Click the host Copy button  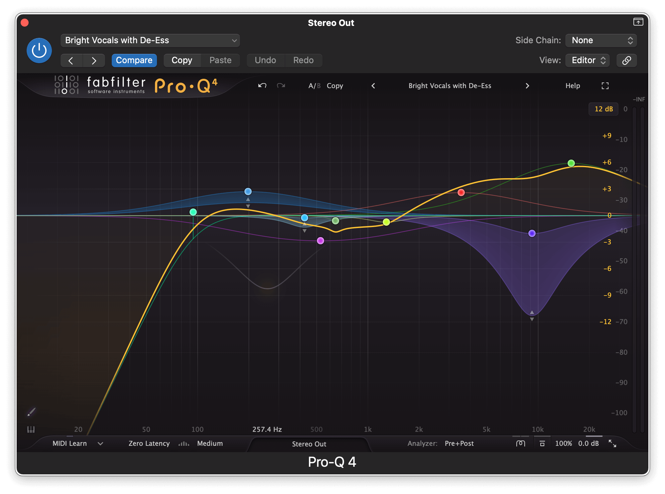tap(182, 61)
